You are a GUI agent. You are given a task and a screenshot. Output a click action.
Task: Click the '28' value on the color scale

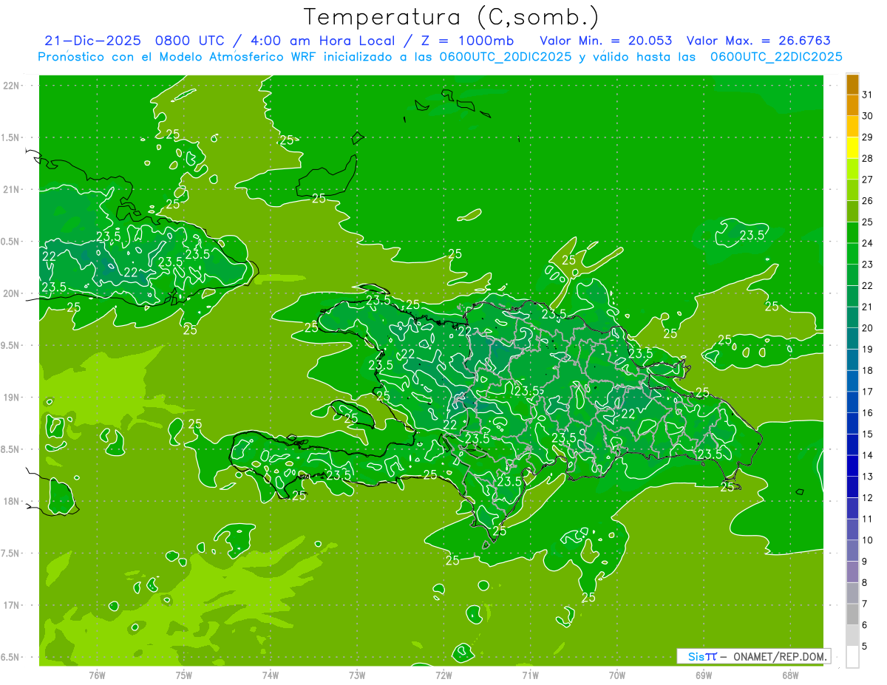(868, 158)
